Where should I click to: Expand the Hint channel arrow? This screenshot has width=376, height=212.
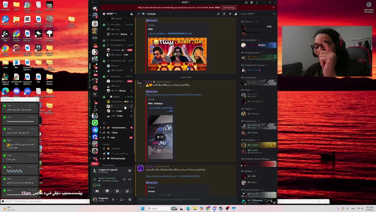(x=100, y=138)
